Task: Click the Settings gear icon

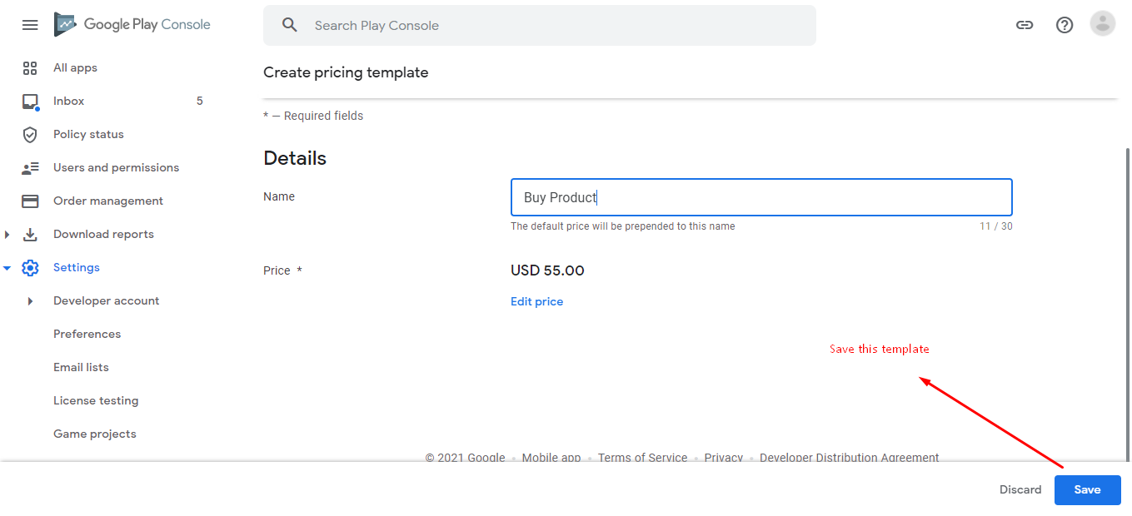Action: 30,268
